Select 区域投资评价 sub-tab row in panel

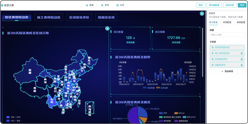pos(227,59)
